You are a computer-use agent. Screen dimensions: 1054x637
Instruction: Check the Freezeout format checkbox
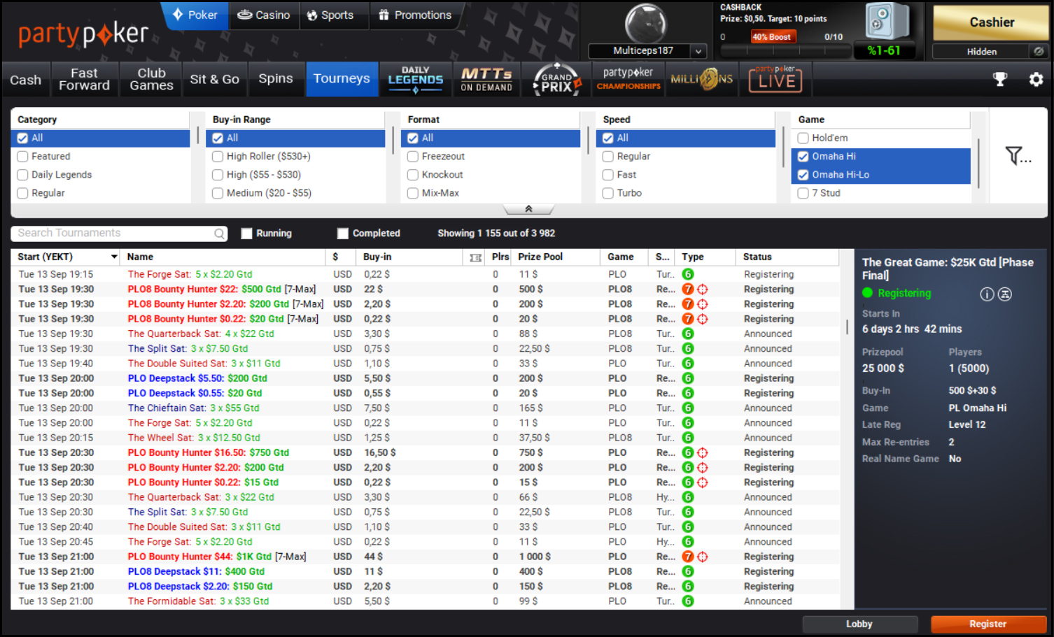click(x=413, y=157)
